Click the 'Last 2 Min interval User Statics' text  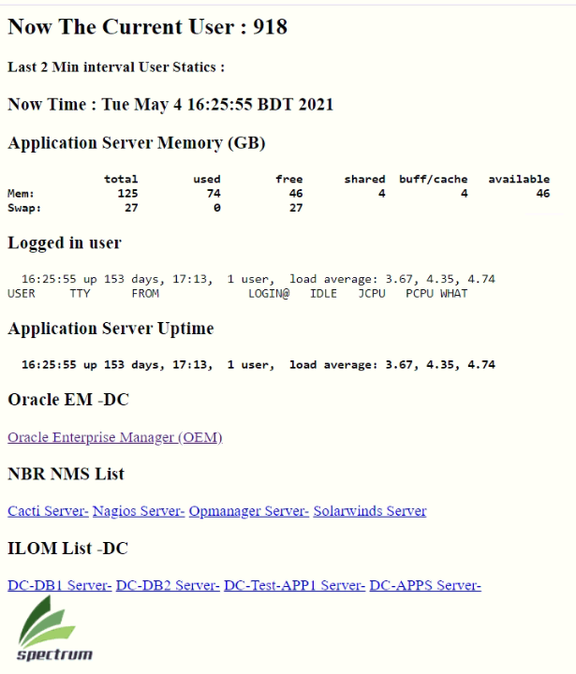click(x=116, y=67)
